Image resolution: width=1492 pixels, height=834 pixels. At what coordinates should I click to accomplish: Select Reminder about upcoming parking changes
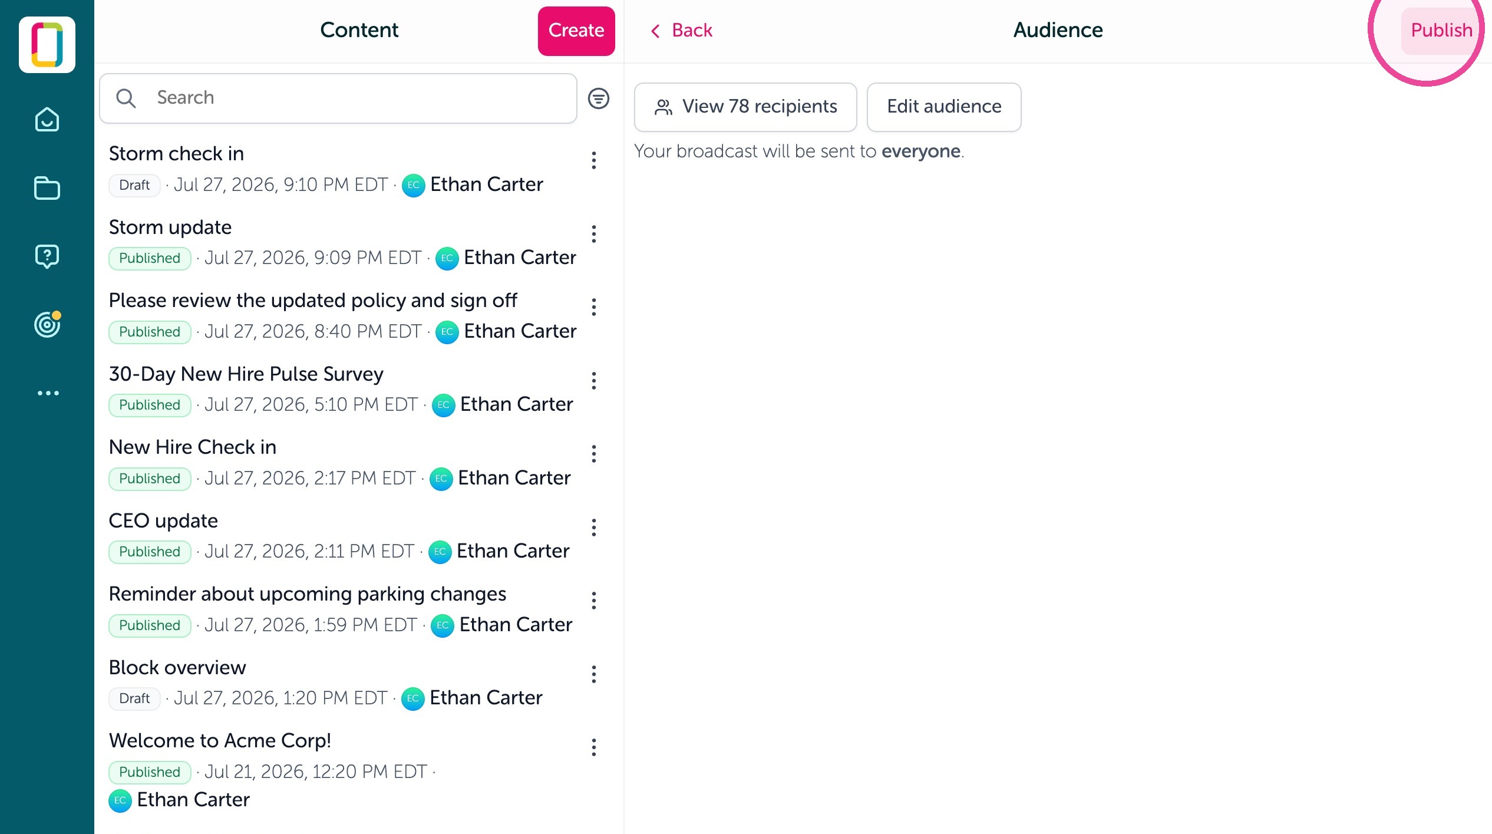coord(342,609)
